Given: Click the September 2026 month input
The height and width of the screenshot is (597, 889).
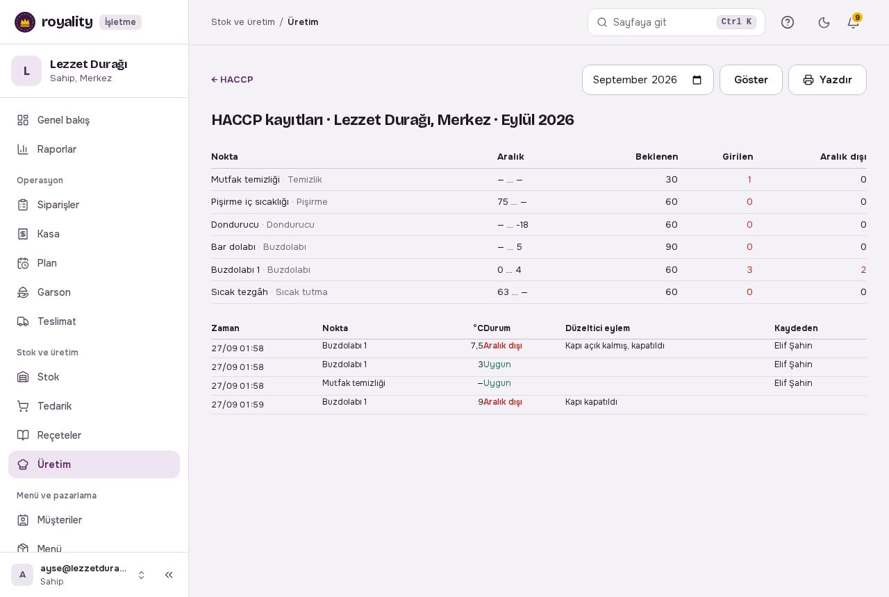Looking at the screenshot, I should [648, 80].
